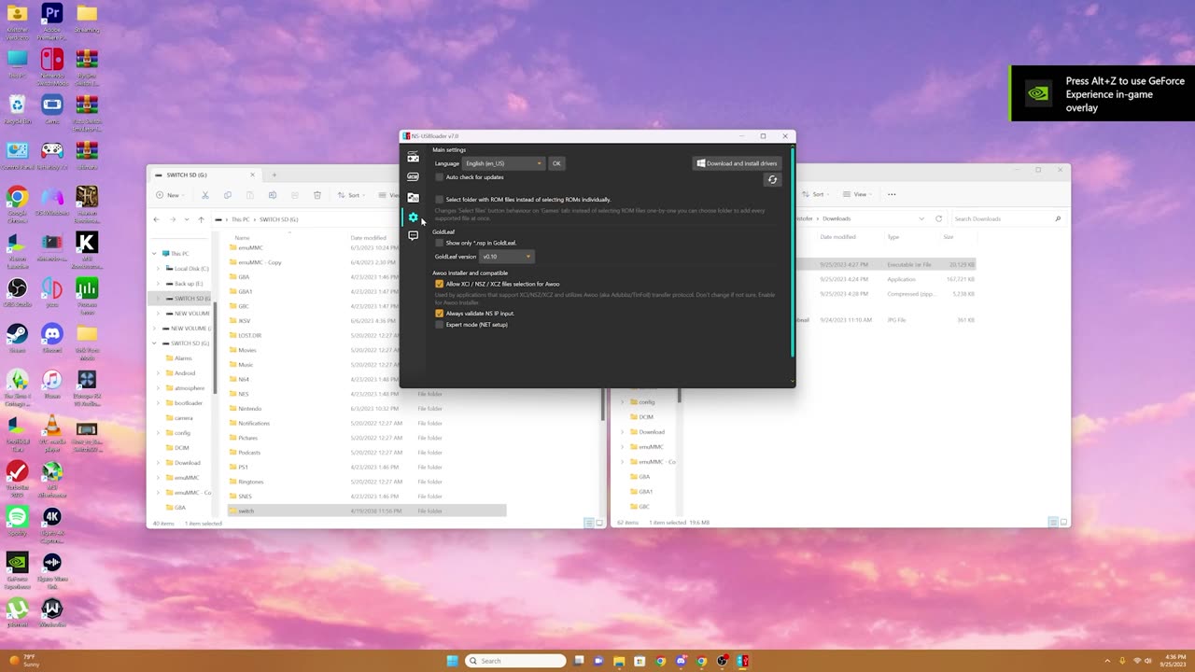Open Adobe Premiere Pro desktop shortcut
This screenshot has height=672, width=1195.
52,21
